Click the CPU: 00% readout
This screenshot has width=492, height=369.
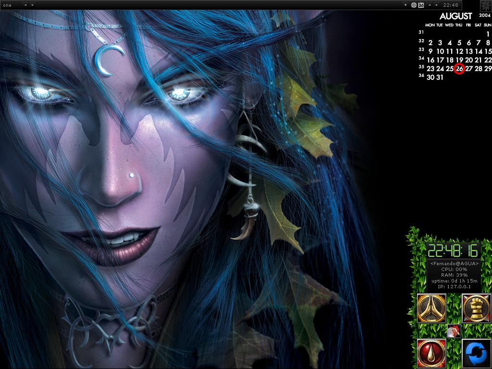(454, 269)
